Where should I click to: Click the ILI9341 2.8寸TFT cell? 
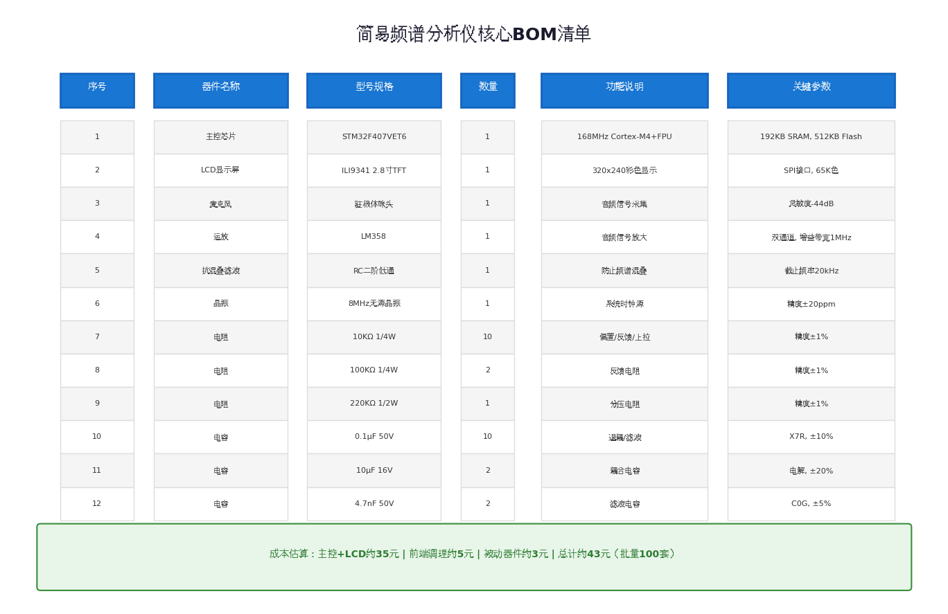click(x=374, y=170)
